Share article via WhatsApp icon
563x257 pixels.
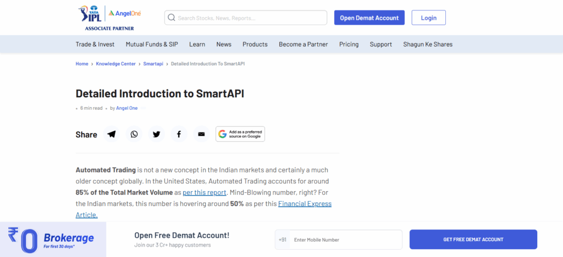[134, 134]
